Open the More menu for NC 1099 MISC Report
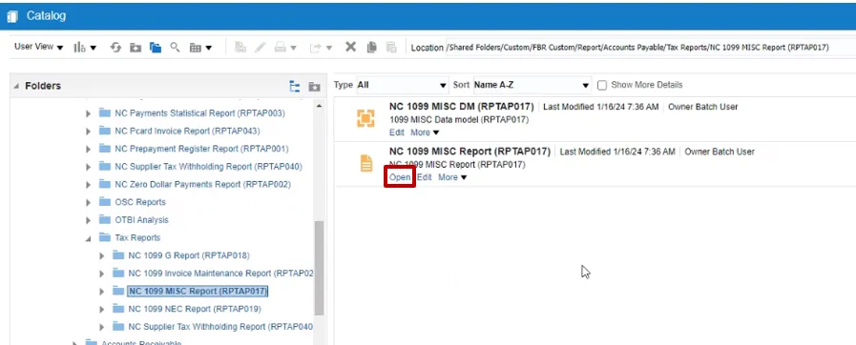The width and height of the screenshot is (856, 345). (452, 177)
